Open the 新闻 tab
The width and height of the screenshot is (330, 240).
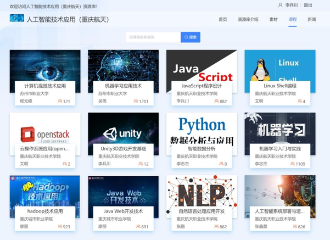click(311, 19)
